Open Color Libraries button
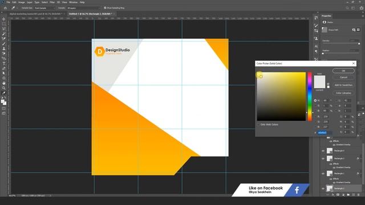Image resolution: width=365 pixels, height=205 pixels. tap(343, 93)
